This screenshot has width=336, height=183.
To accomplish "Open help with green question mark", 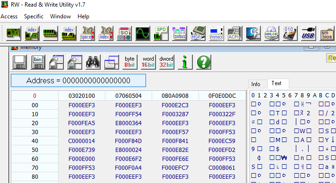I will pyautogui.click(x=204, y=62).
